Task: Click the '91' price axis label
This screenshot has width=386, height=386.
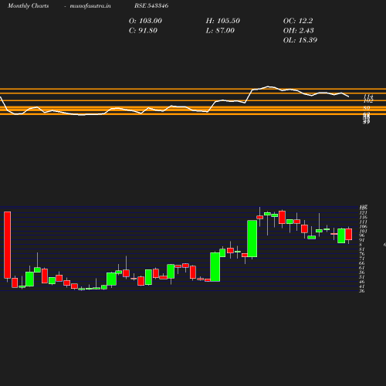Action: point(362,240)
